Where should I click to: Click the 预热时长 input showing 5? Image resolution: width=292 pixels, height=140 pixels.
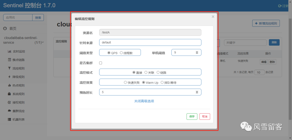tap(150, 92)
